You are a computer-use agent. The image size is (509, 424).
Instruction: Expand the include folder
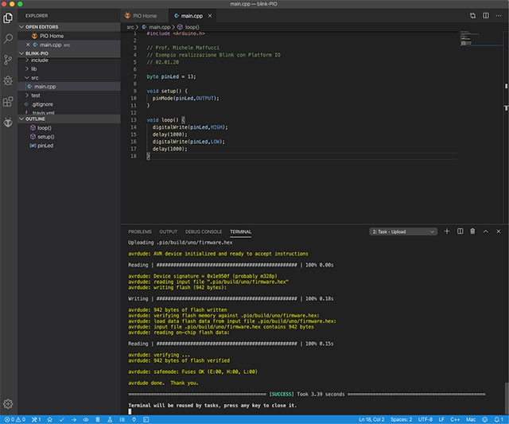pyautogui.click(x=40, y=60)
